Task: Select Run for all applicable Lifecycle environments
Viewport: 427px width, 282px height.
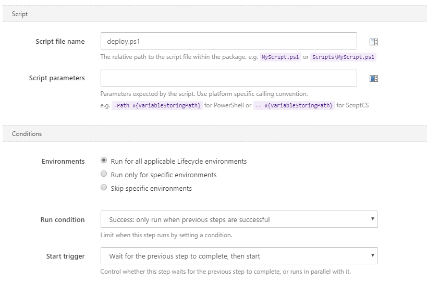Action: coord(104,161)
